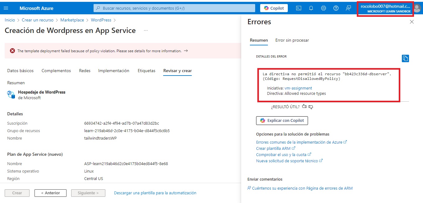Open portal settings gear

[x=323, y=8]
